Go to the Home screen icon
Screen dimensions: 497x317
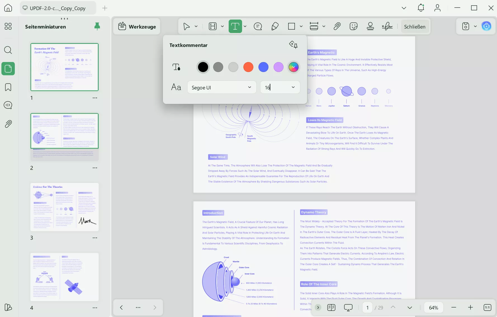(x=8, y=8)
